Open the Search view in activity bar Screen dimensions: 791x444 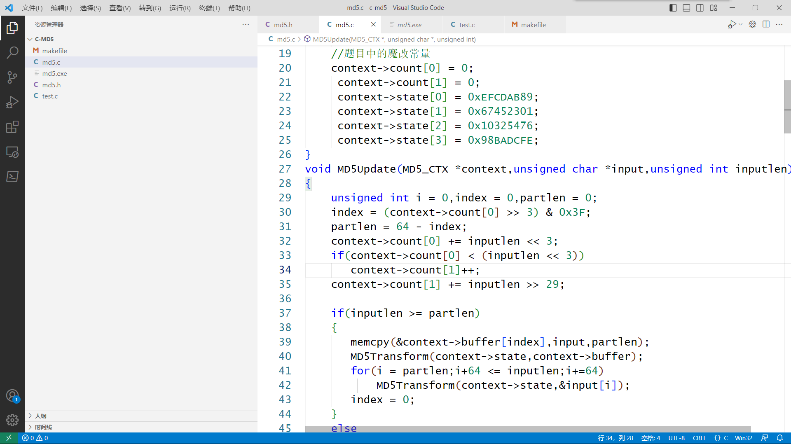point(12,52)
